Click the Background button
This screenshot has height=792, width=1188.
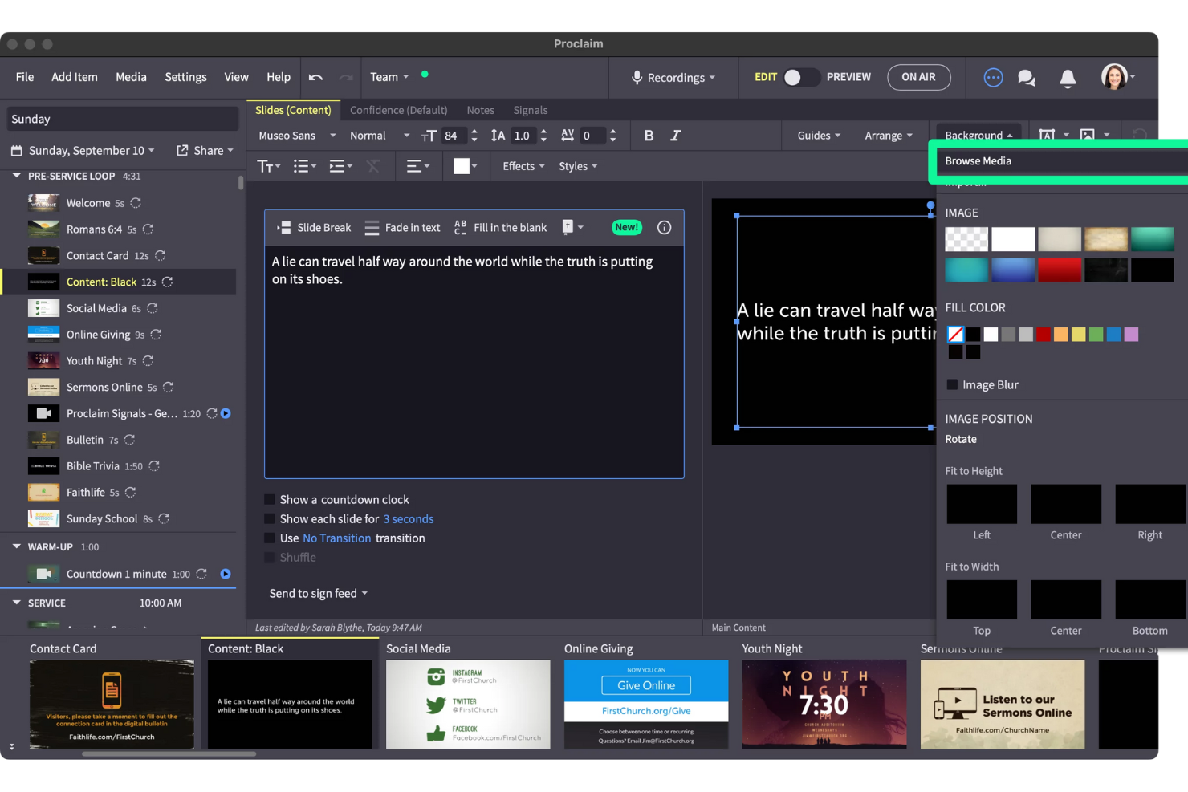[x=978, y=136]
